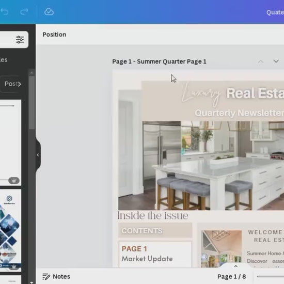The image size is (284, 284).
Task: Show more categories after the Post chip
Action: coord(20,84)
